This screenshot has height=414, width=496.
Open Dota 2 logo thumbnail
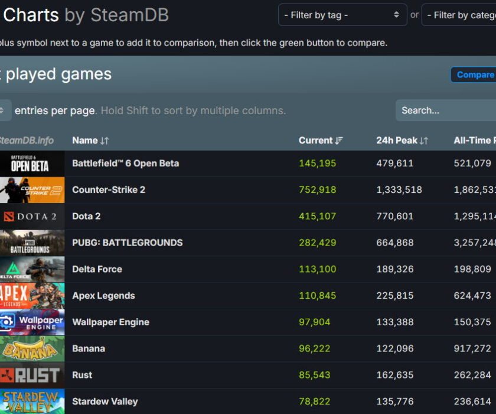32,216
